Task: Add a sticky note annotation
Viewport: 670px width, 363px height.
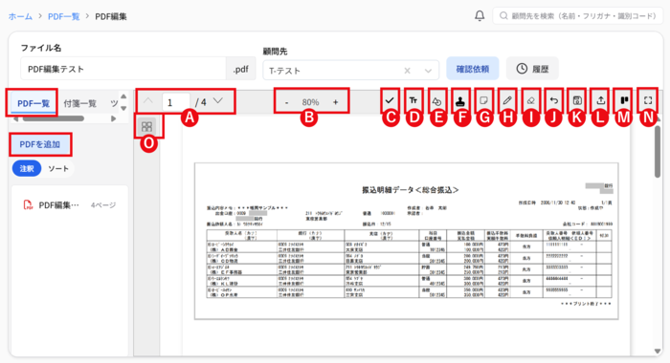Action: point(483,100)
